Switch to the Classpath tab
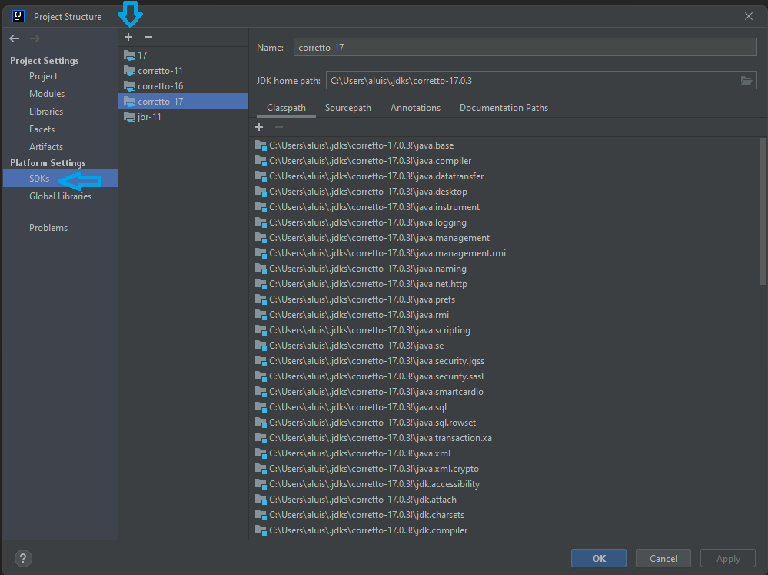The image size is (768, 575). [x=286, y=108]
